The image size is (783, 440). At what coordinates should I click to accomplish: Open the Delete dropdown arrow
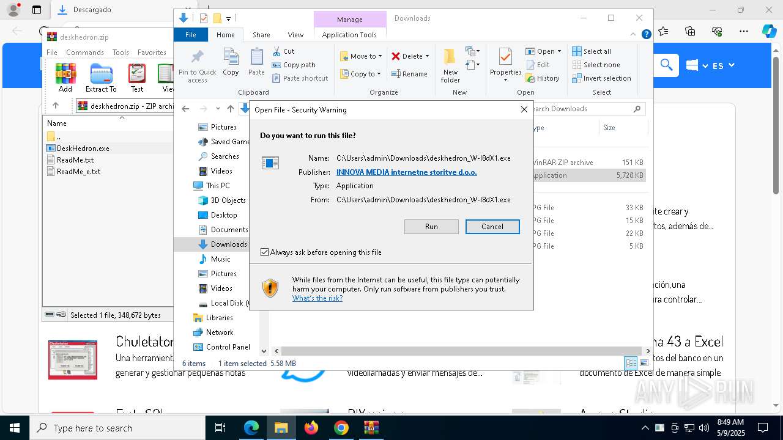(427, 56)
